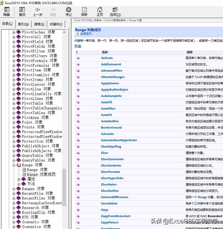Go back with 上一步 icon
Viewport: 223px width, 229px height.
(37, 10)
